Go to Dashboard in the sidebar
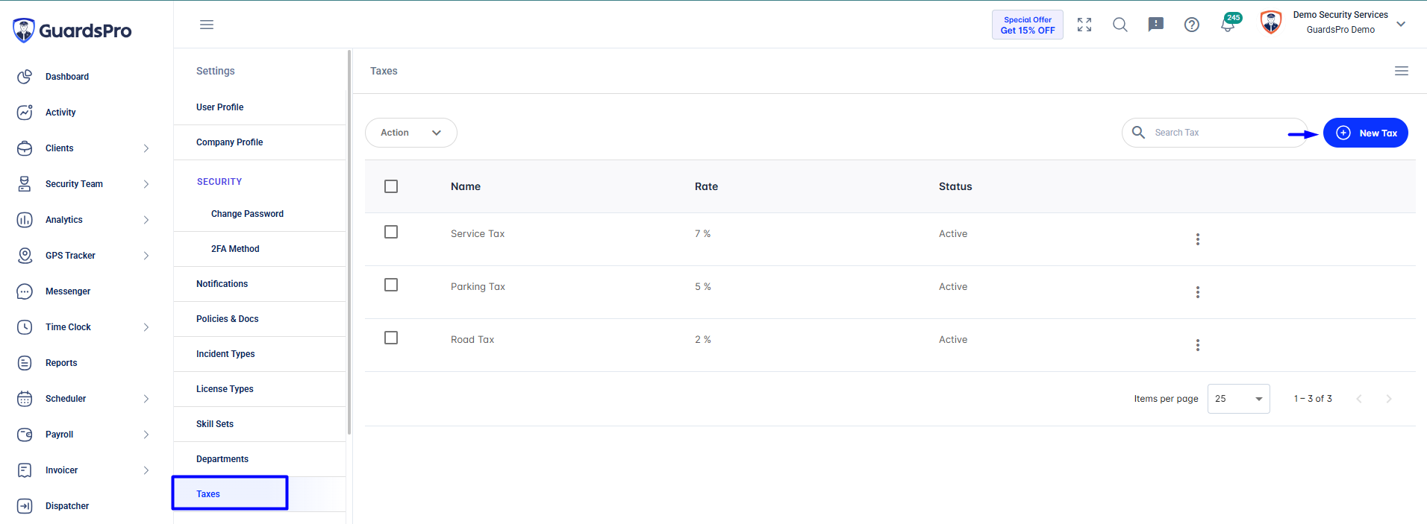 pyautogui.click(x=67, y=77)
